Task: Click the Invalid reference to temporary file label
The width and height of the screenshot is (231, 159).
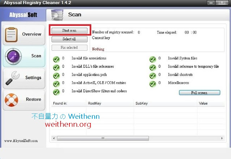Action: click(193, 67)
